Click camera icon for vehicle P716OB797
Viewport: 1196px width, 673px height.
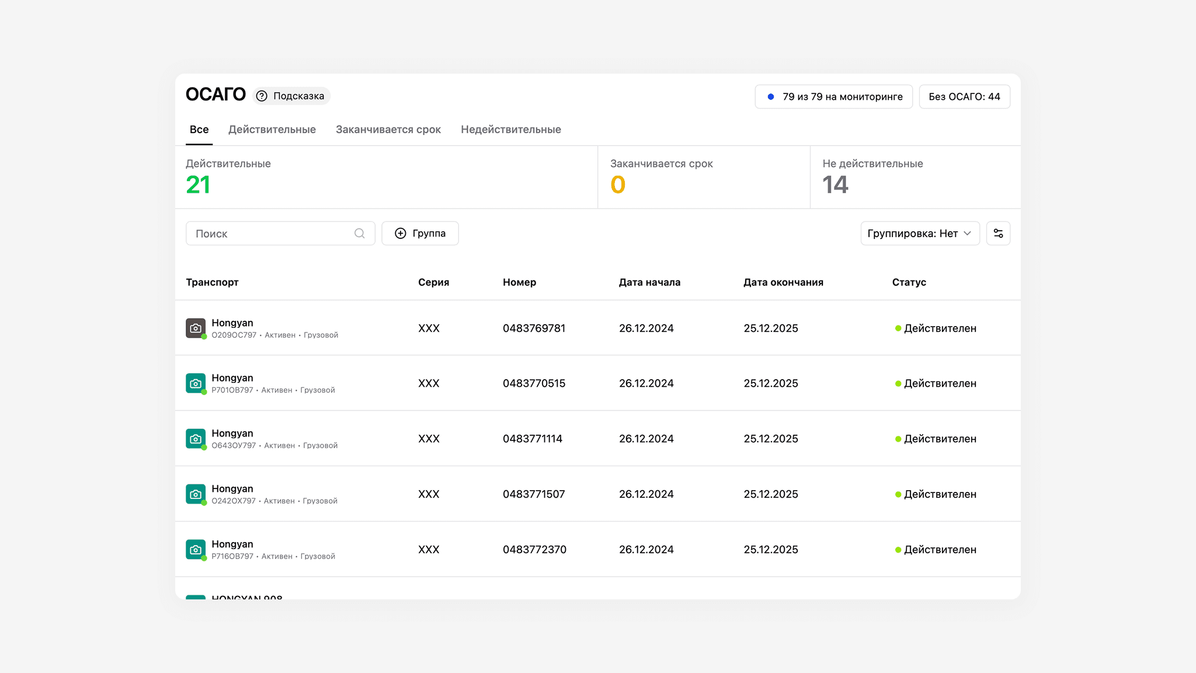coord(196,549)
